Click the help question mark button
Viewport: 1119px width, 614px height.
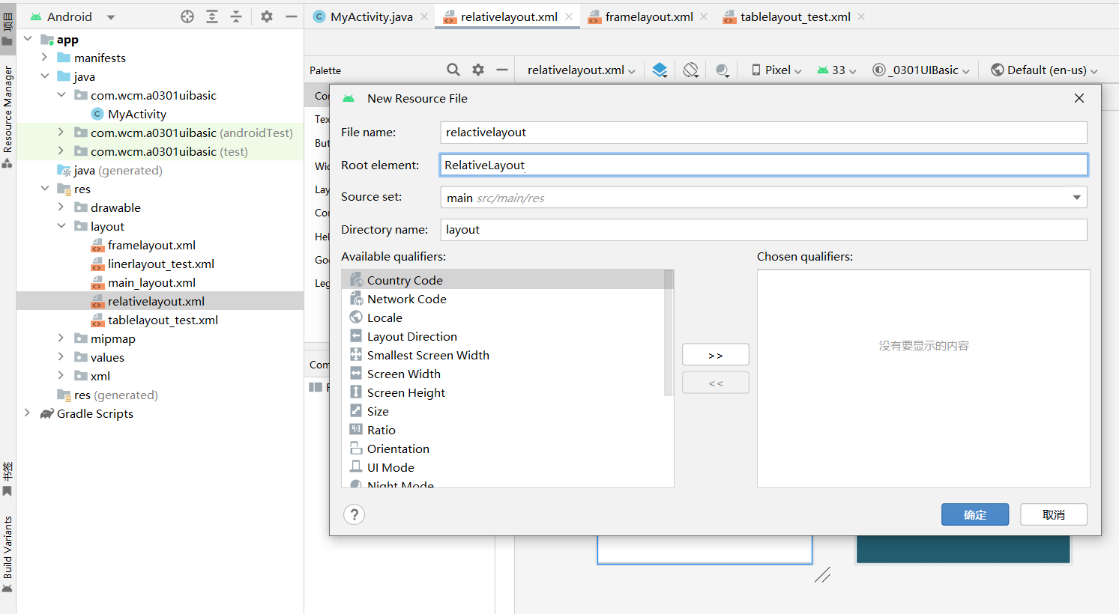(354, 514)
